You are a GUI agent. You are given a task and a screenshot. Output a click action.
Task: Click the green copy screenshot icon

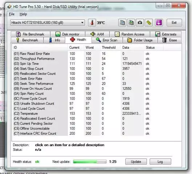tap(131, 23)
